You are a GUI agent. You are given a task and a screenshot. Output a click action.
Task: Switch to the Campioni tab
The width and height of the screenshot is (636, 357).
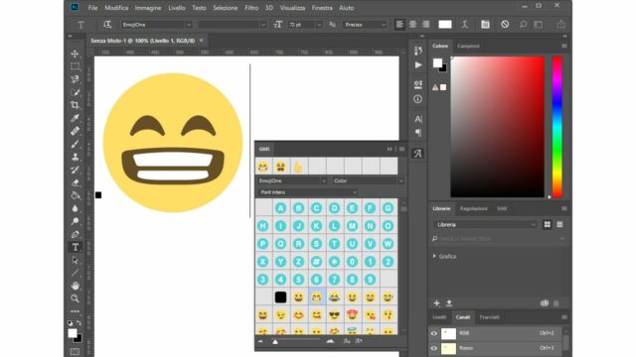coord(468,47)
